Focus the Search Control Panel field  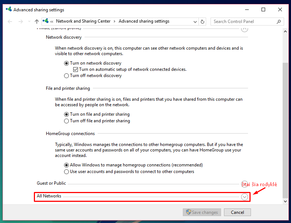tap(247, 22)
